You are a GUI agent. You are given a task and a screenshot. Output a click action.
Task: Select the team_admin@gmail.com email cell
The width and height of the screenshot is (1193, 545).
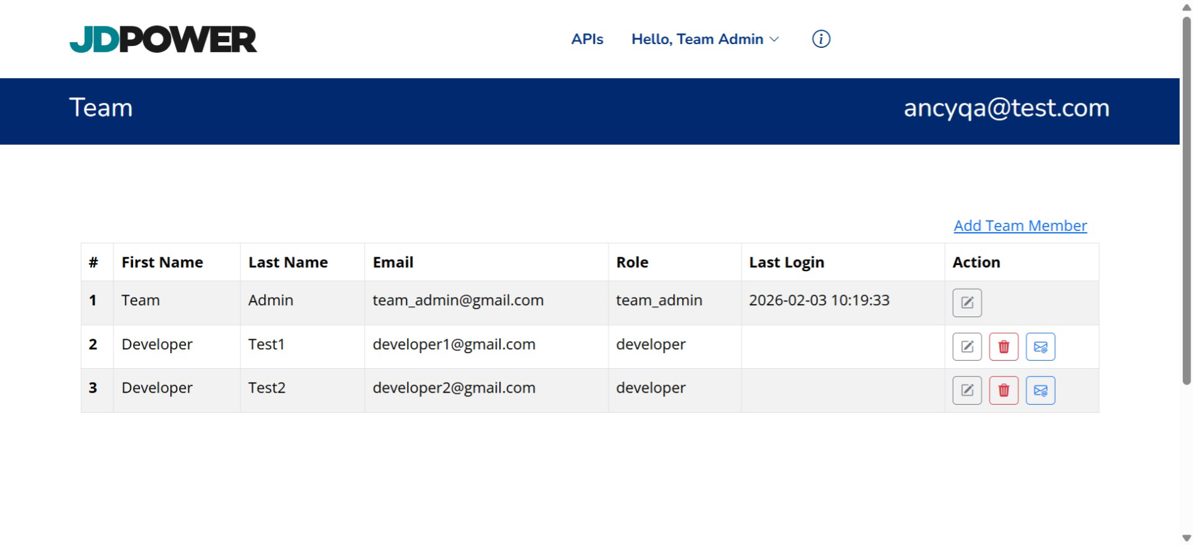(x=458, y=300)
